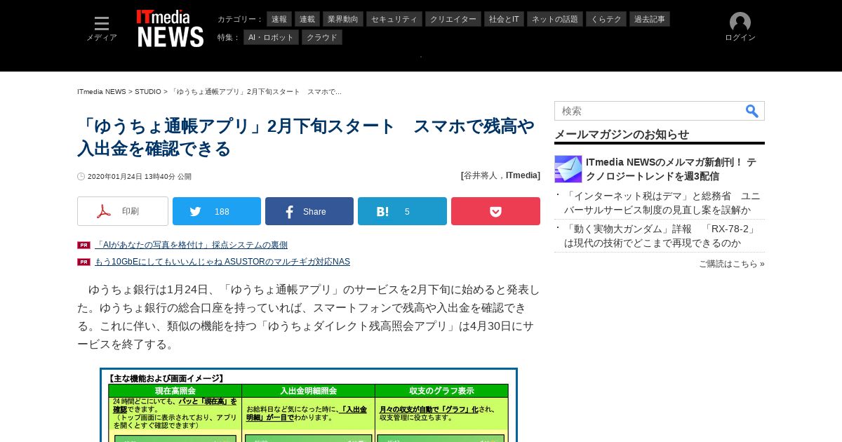
Task: Open the くらテク category
Action: pos(606,19)
